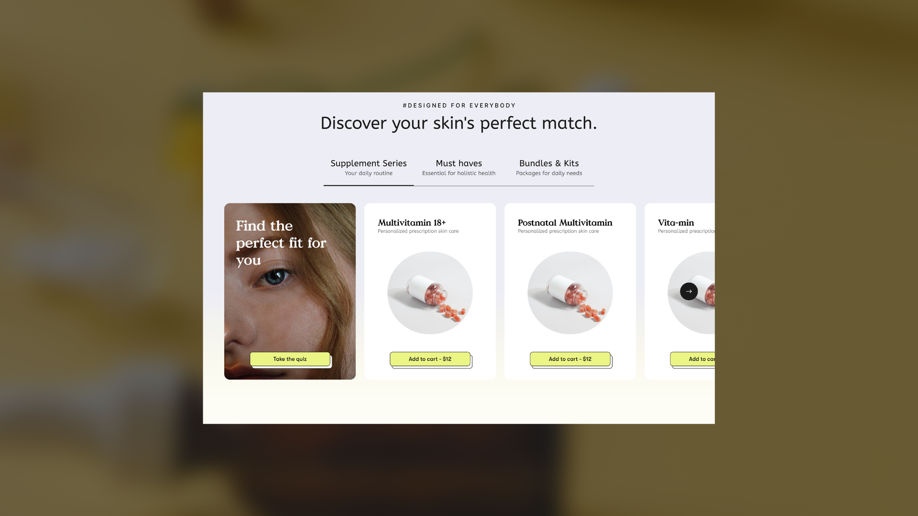
Task: Select the Bundles & Kits tab
Action: (x=549, y=168)
